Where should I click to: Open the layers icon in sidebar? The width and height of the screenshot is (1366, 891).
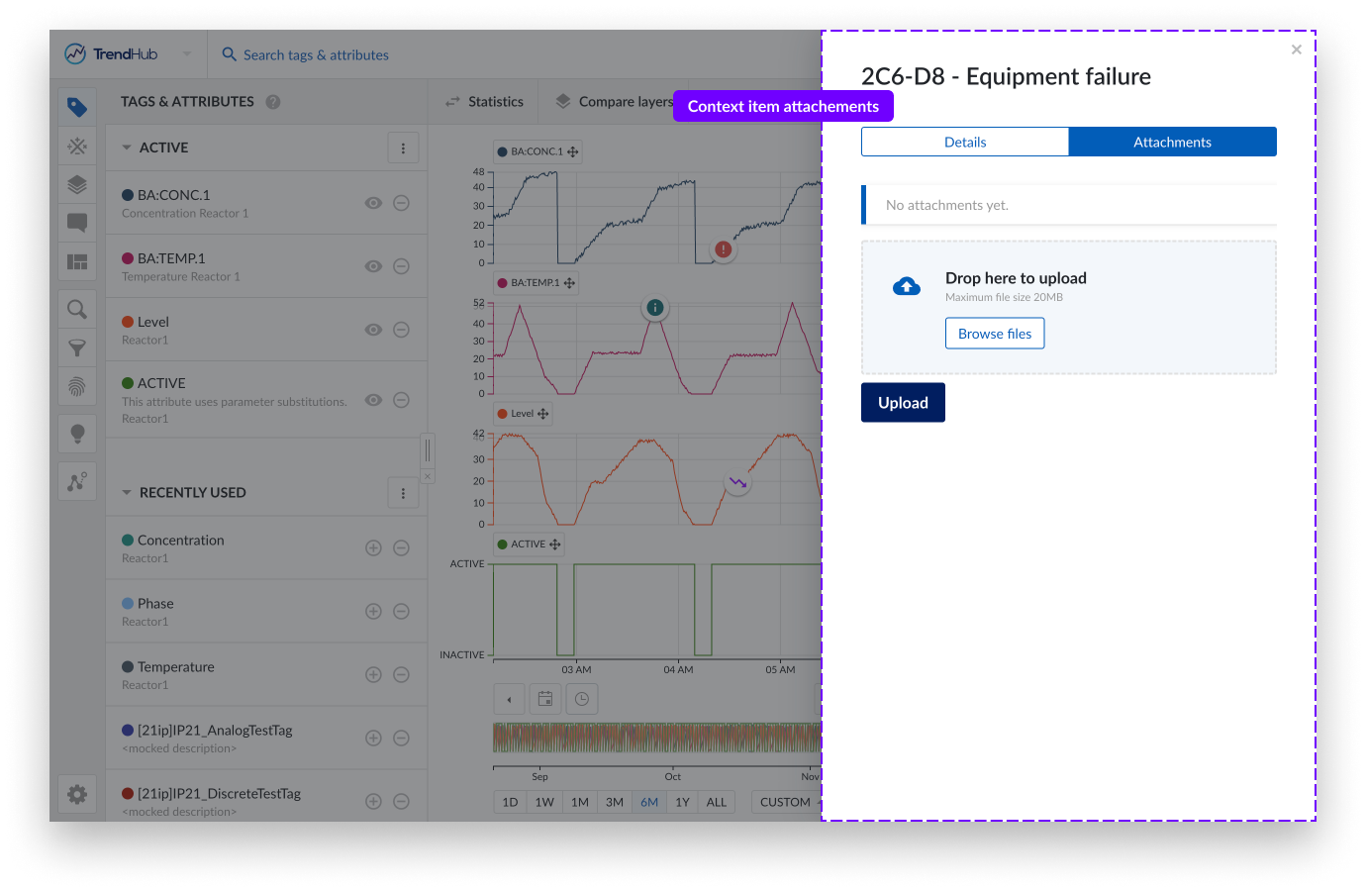[77, 184]
